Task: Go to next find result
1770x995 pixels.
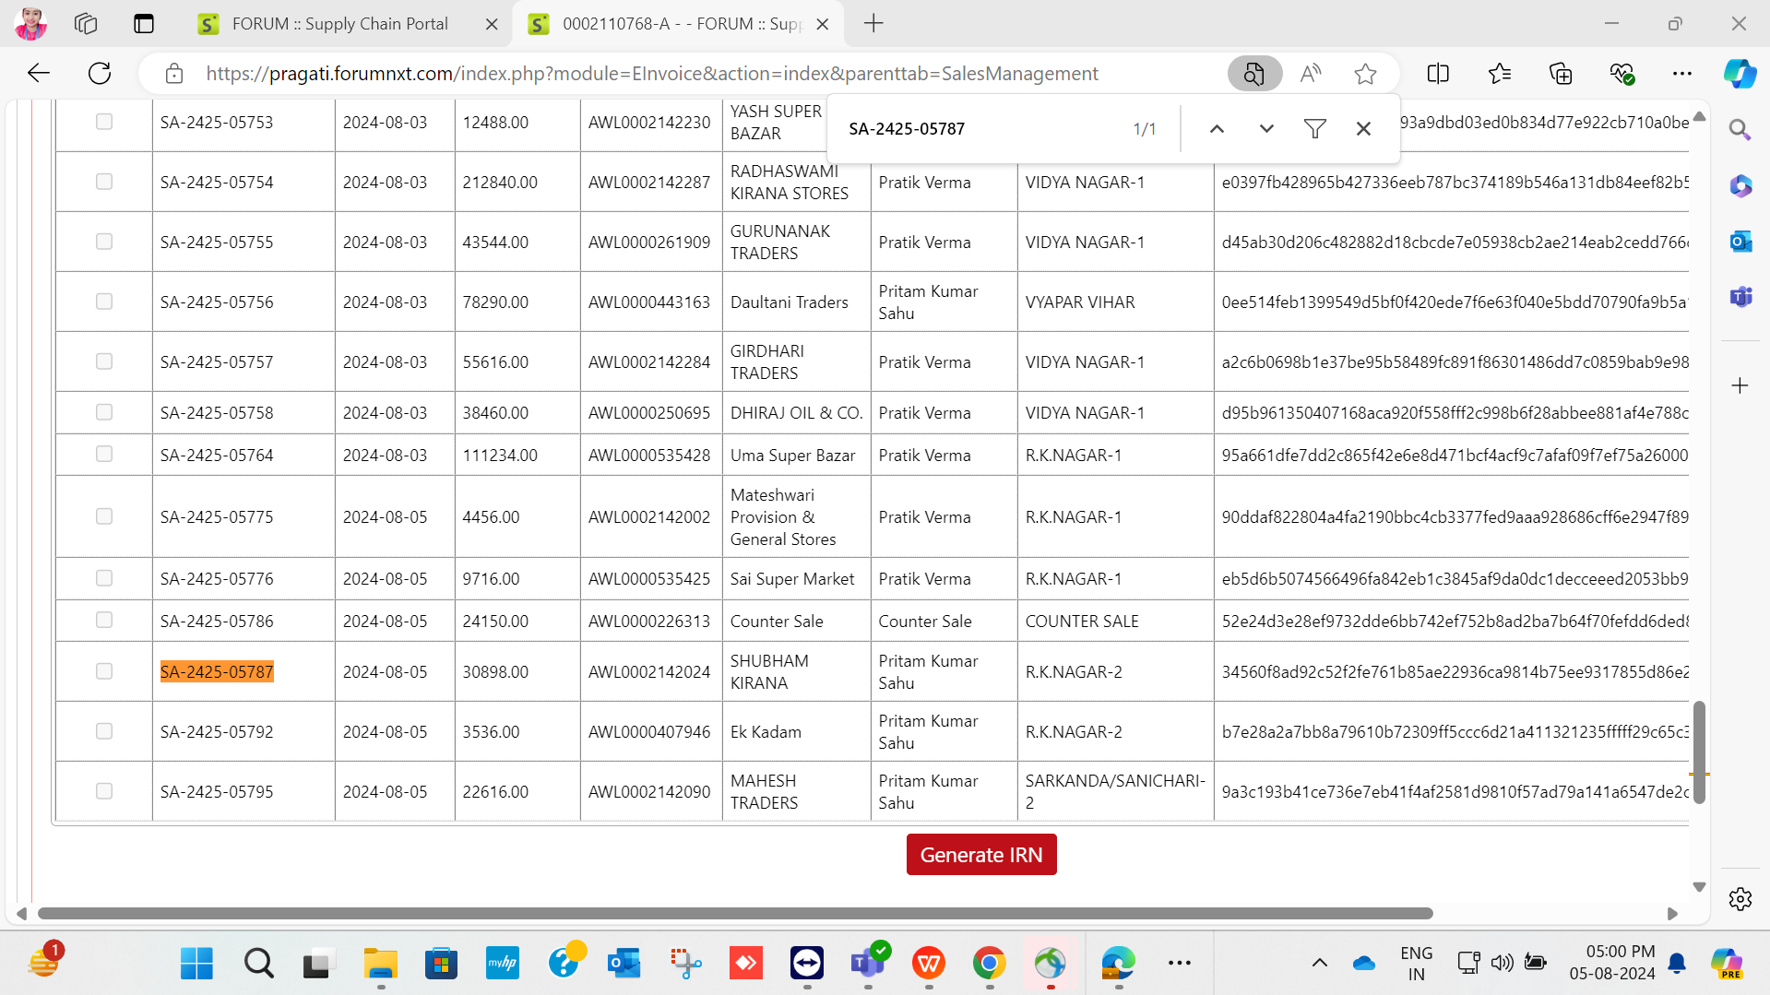Action: pyautogui.click(x=1266, y=129)
